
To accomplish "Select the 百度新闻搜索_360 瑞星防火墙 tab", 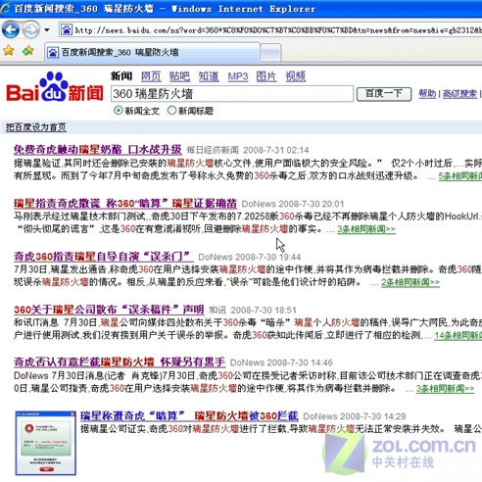I will pos(152,52).
